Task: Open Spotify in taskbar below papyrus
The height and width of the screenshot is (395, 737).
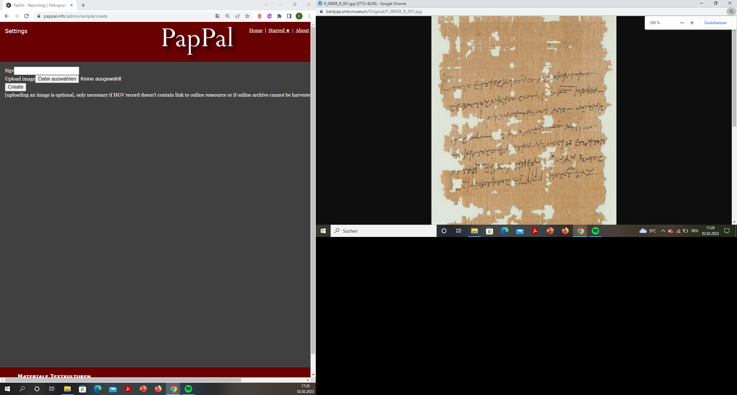Action: [595, 231]
